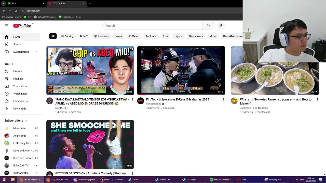Select the Mixes filter chip
326x183 pixels.
tap(213, 36)
